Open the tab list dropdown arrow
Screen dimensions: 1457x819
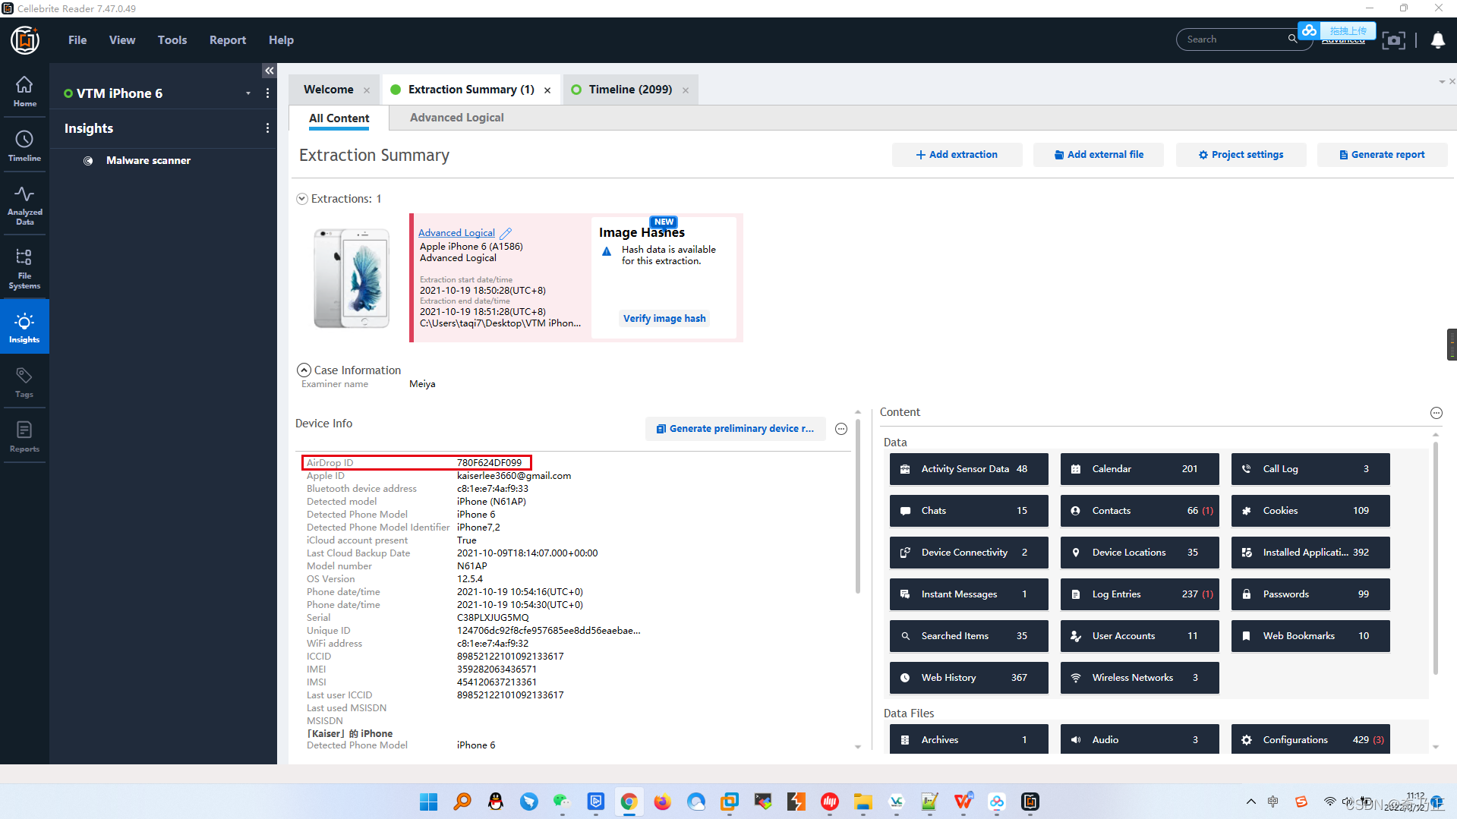[x=1441, y=82]
